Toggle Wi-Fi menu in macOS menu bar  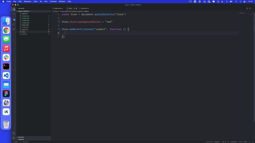click(x=236, y=2)
